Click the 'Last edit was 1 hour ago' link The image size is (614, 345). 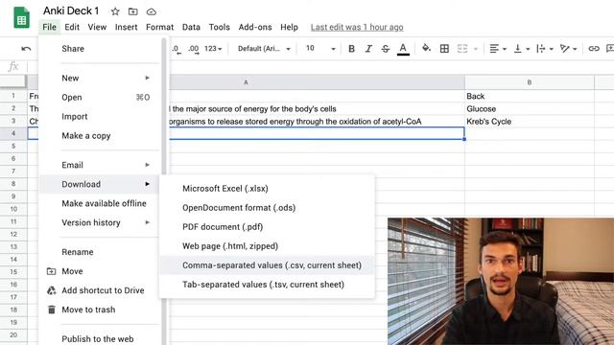click(x=357, y=28)
